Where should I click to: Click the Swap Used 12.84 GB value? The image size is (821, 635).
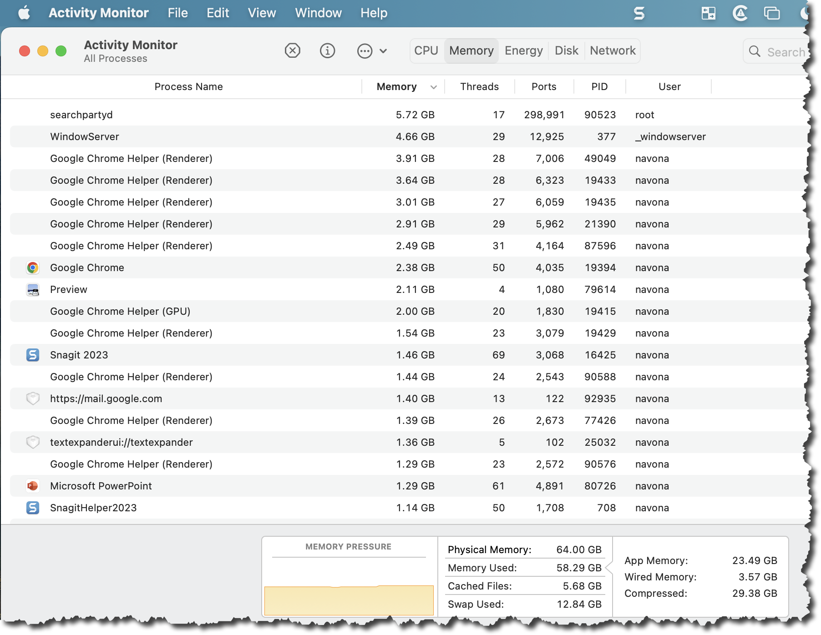tap(579, 604)
